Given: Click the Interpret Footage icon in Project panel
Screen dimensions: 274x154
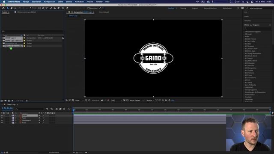Looking at the screenshot, I should 2,101.
